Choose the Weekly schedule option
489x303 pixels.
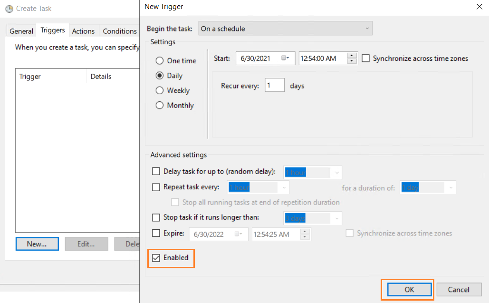[160, 90]
